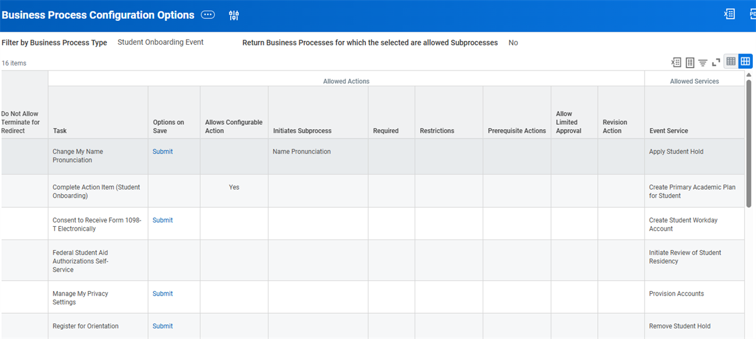Select the highlighted wide grid view toggle
This screenshot has height=339, width=756.
click(x=745, y=61)
